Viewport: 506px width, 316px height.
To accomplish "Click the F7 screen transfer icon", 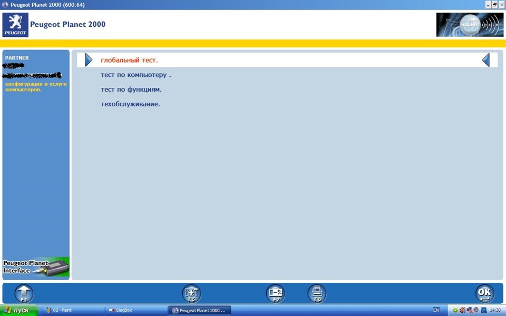I will coord(276,294).
